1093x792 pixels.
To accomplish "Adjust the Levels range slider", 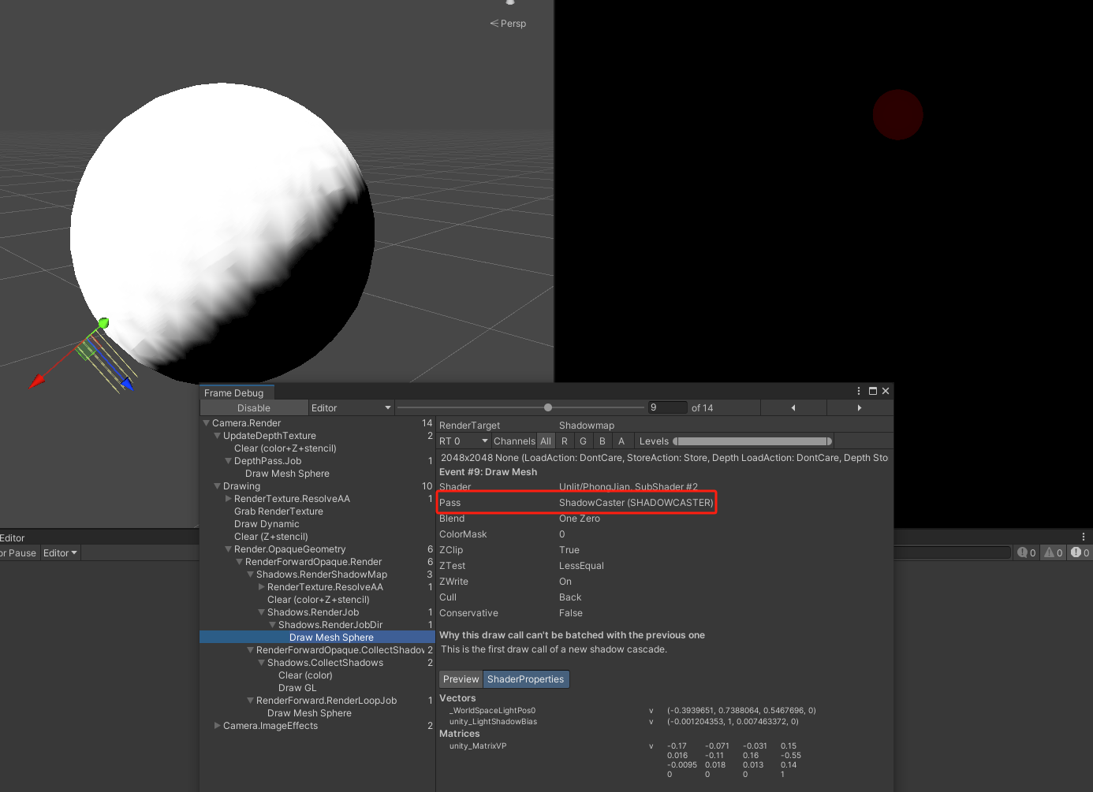I will [752, 441].
